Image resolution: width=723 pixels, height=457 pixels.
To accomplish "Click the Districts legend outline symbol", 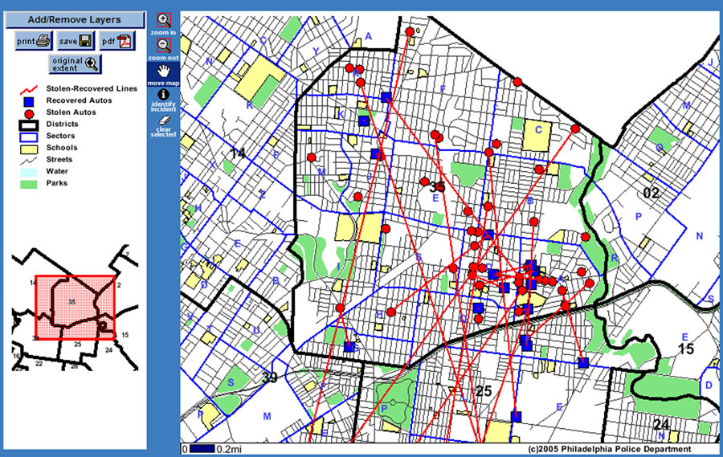I will tap(28, 125).
